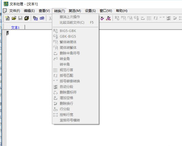This screenshot has width=182, height=146.
Task: Choose 比较当前文件(C) menu entry
Action: pyautogui.click(x=76, y=23)
